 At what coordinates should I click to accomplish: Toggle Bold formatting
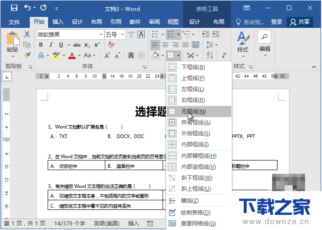pyautogui.click(x=41, y=45)
